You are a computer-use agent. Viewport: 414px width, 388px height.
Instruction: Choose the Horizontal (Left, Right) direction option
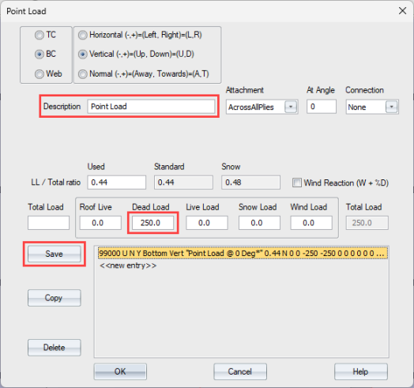click(83, 35)
